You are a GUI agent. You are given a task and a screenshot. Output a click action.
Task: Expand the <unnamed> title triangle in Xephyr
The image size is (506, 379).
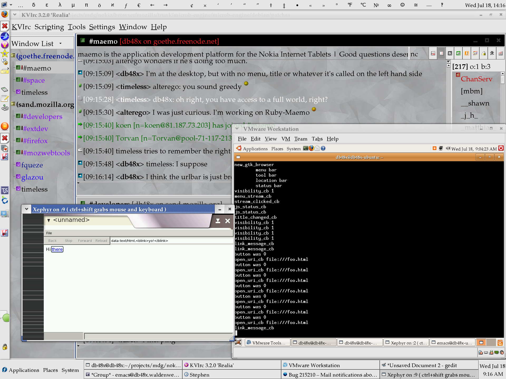tap(49, 220)
